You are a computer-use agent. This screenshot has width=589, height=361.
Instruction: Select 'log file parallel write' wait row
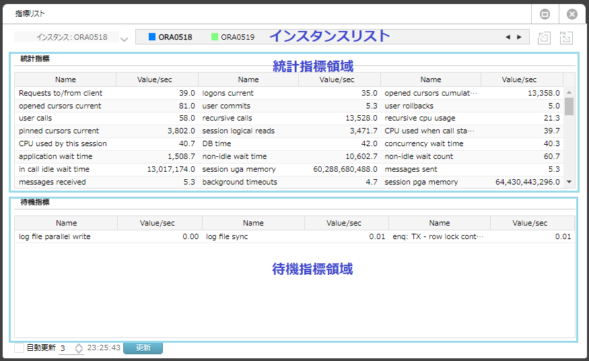coord(295,236)
